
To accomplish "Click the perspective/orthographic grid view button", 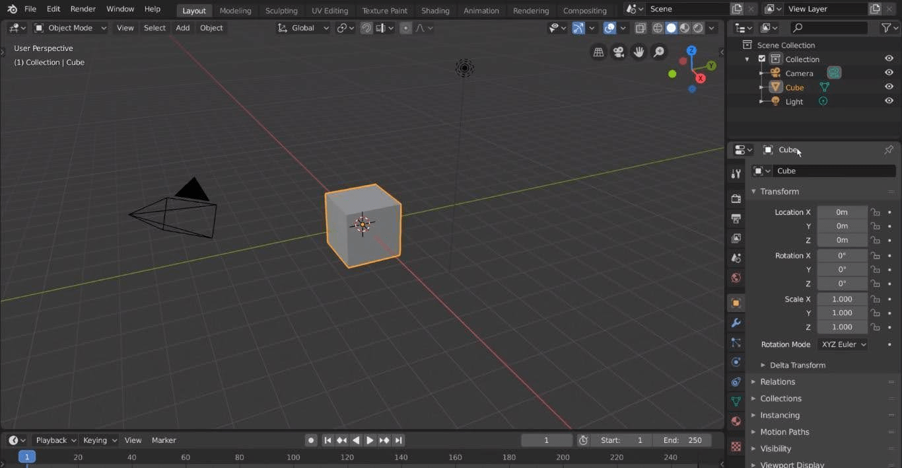I will pos(598,52).
